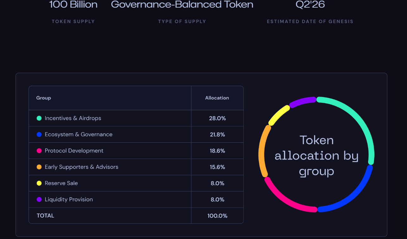Click the orange segment of donut chart
The height and width of the screenshot is (239, 407).
click(261, 150)
